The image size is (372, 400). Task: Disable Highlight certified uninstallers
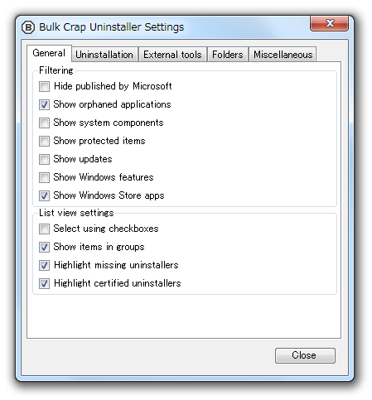[x=44, y=283]
